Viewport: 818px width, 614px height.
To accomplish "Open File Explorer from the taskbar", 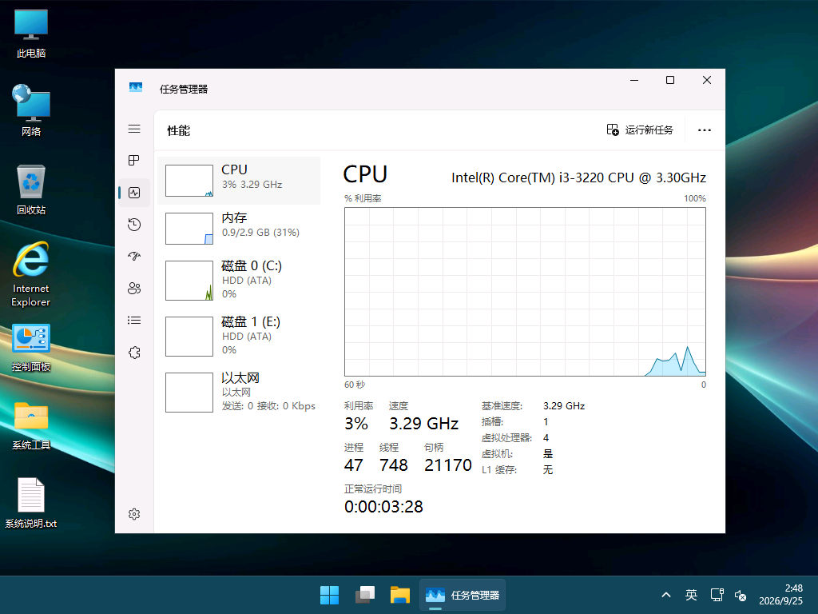I will [x=400, y=595].
